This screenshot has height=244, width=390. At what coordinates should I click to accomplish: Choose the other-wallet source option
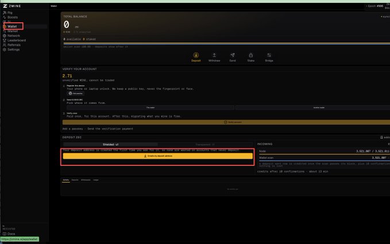(x=314, y=108)
